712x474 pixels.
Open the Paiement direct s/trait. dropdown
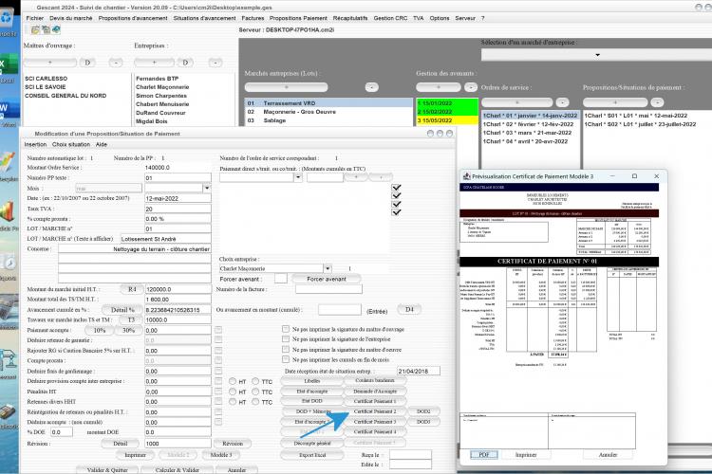298,178
